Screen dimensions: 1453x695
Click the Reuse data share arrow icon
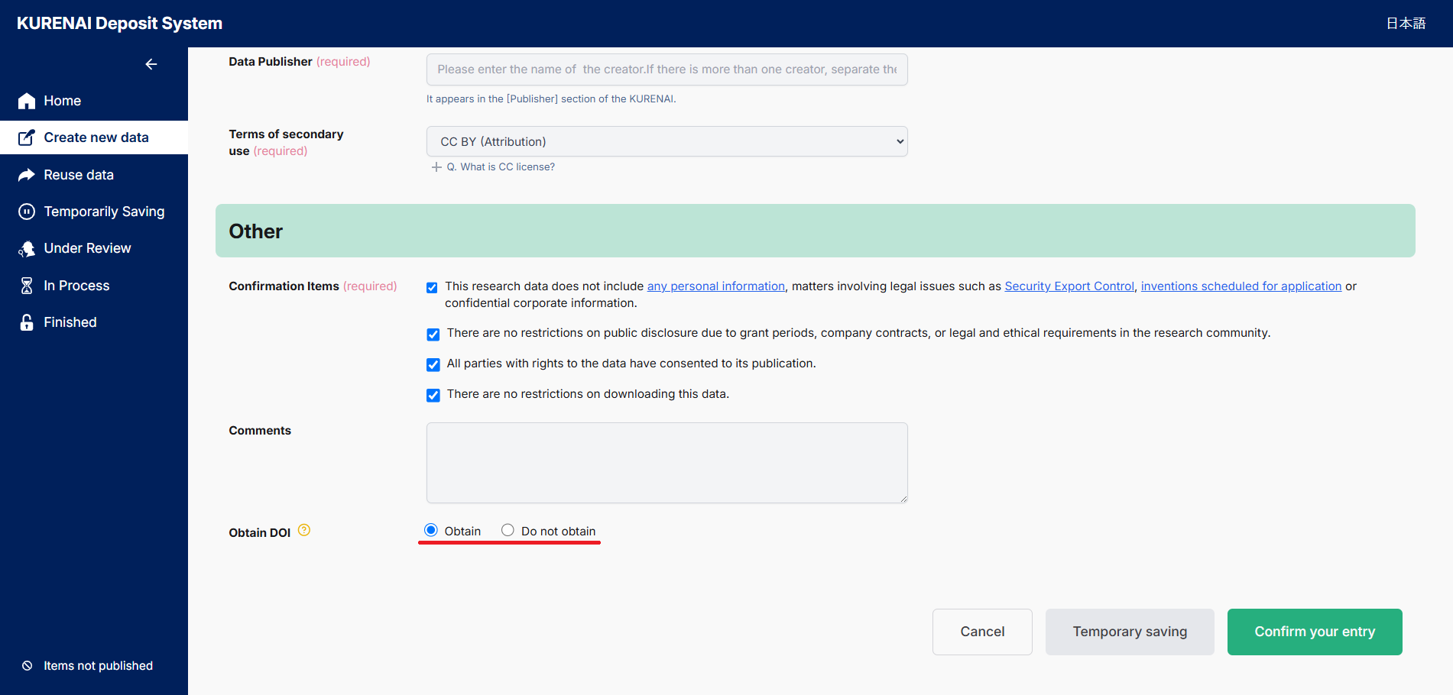point(27,175)
